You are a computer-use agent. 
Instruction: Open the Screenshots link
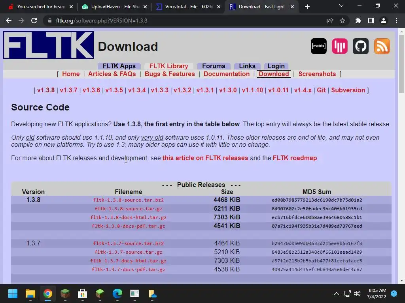click(317, 74)
